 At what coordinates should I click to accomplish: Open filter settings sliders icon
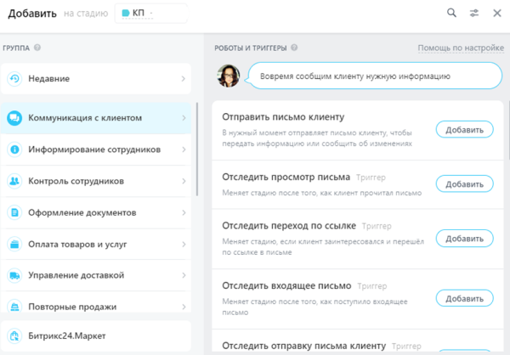point(474,13)
